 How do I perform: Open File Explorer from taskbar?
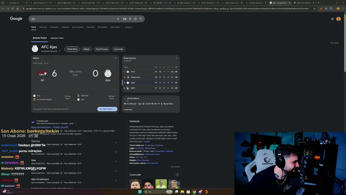(x=182, y=192)
